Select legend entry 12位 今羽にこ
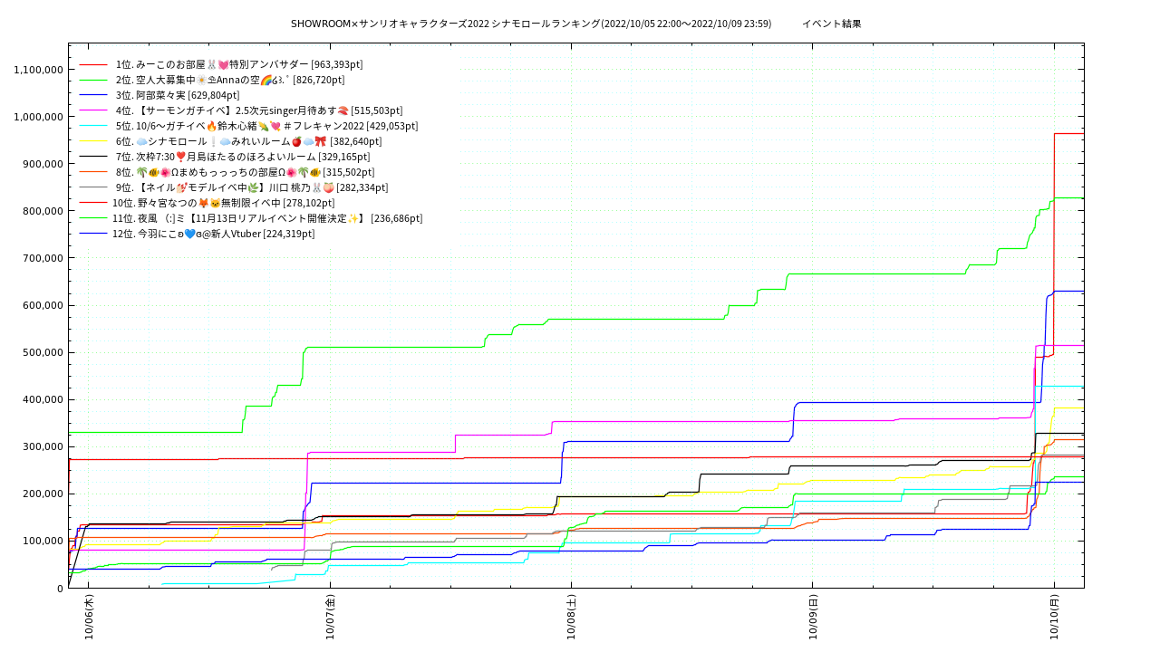This screenshot has height=652, width=1160. 213,234
